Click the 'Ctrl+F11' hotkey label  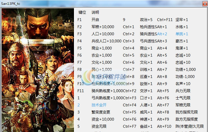click(x=165, y=20)
